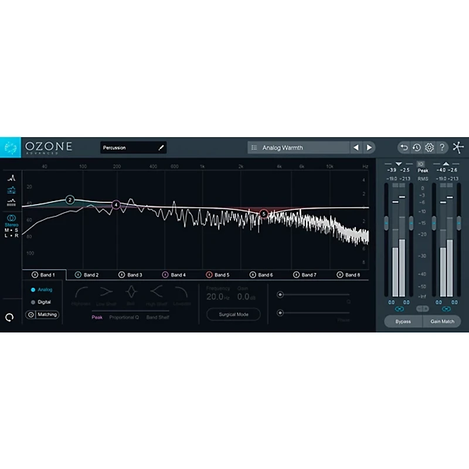Click the pencil icon next to Percussion

point(161,147)
